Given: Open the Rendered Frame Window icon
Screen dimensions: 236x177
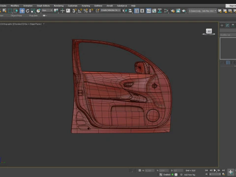Looking at the screenshot, I should click(178, 11).
